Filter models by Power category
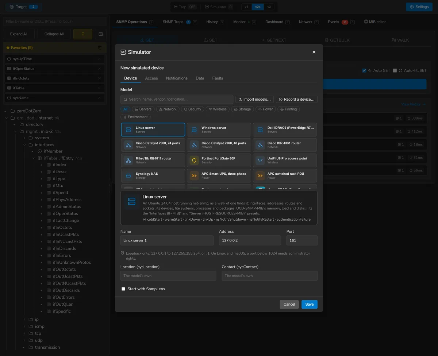 pyautogui.click(x=265, y=109)
